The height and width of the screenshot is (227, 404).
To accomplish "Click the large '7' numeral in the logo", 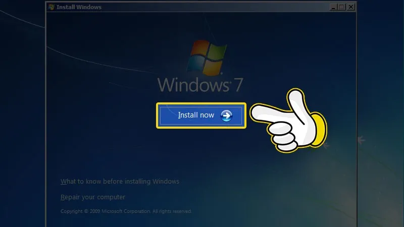I will (239, 84).
